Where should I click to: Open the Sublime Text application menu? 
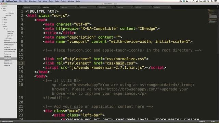click(11, 1)
